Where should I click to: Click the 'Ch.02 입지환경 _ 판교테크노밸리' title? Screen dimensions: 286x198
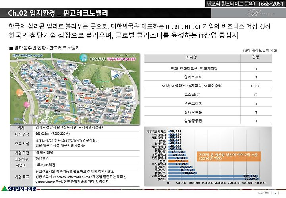tap(58, 13)
